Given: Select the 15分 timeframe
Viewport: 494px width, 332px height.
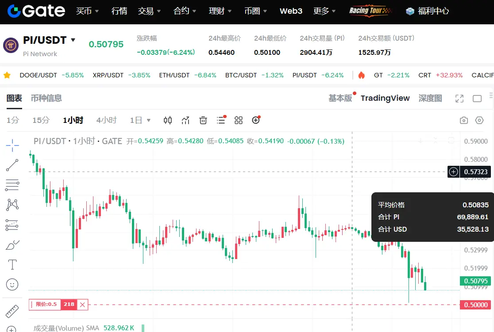Looking at the screenshot, I should point(41,120).
